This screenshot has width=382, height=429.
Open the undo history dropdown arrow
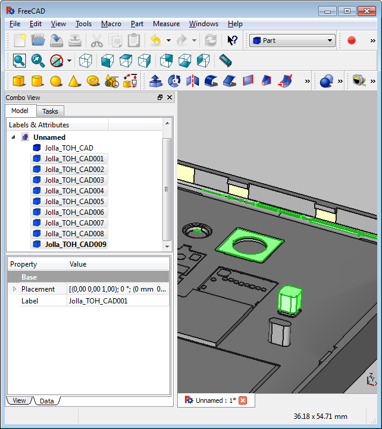168,40
